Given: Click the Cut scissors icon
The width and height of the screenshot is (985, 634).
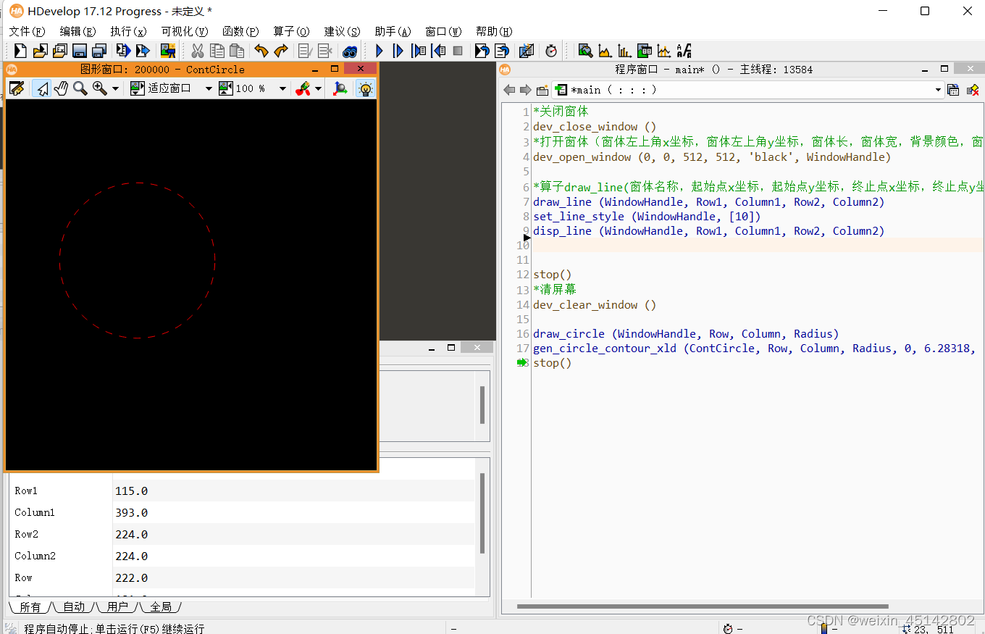Looking at the screenshot, I should pos(197,51).
